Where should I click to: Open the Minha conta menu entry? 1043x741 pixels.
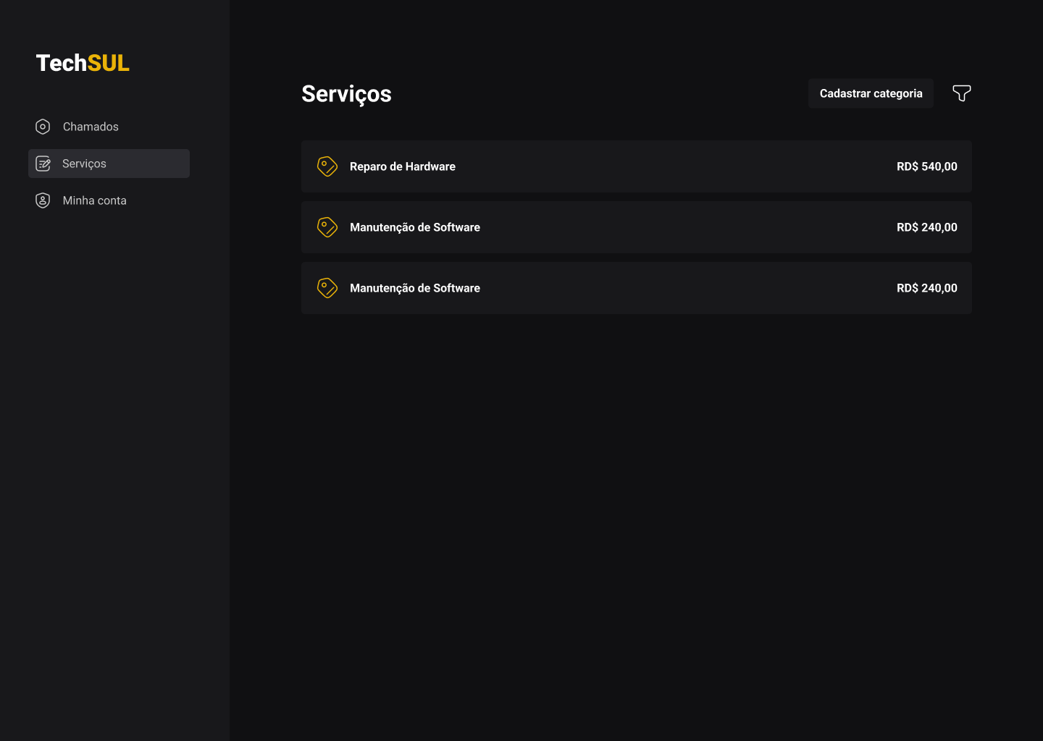click(94, 200)
